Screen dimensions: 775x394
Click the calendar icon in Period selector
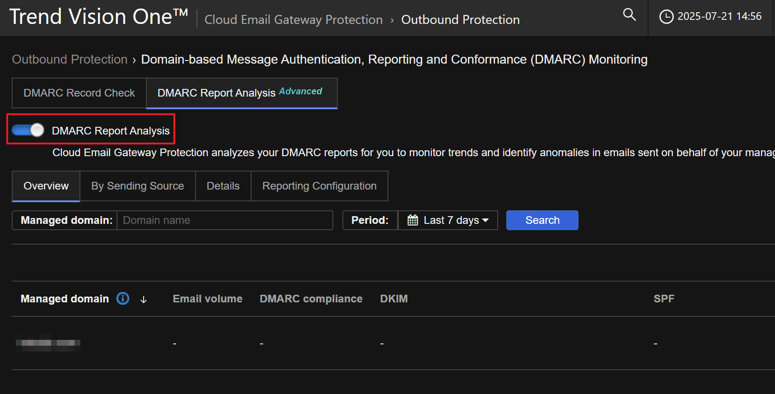click(412, 220)
